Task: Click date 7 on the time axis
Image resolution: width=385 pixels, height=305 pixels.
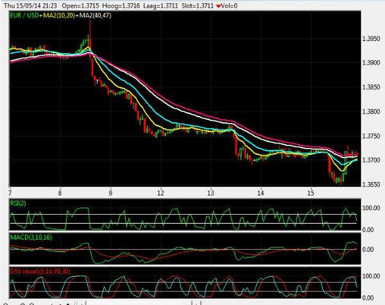Action: [x=10, y=193]
